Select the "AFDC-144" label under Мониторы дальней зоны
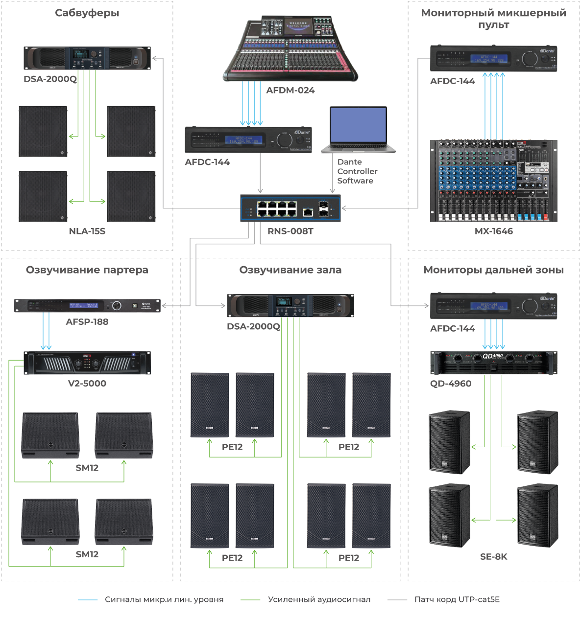 [x=453, y=328]
